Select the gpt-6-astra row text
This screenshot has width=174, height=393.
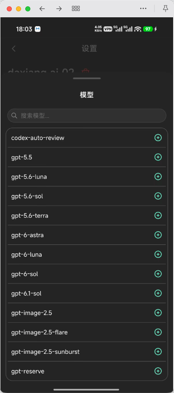coord(27,235)
